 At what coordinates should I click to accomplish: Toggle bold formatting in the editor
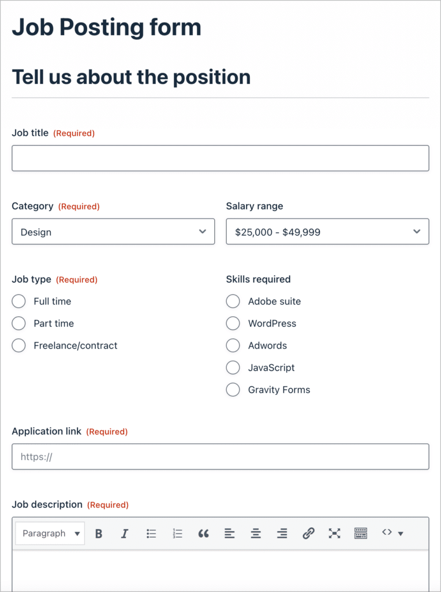pos(99,534)
